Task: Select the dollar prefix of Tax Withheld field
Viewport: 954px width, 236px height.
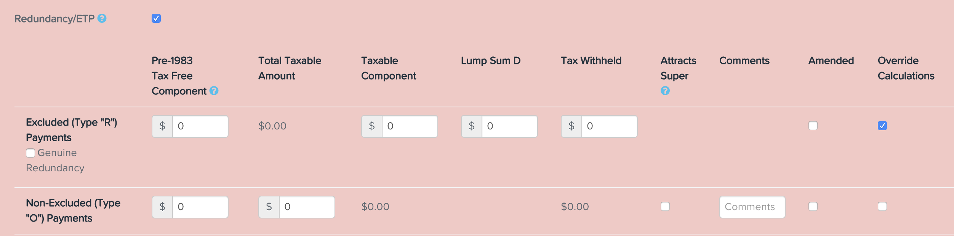Action: click(x=571, y=126)
